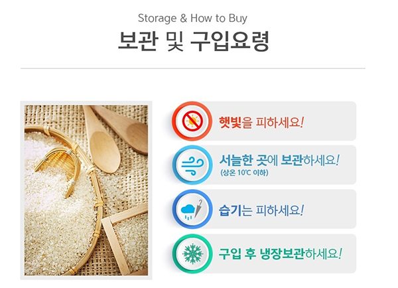The image size is (398, 288).
Task: Click the blue wind icon
Action: tap(192, 165)
